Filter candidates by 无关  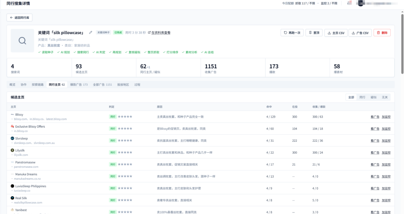pos(384,97)
